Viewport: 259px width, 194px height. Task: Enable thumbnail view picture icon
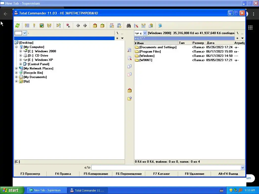(42, 26)
